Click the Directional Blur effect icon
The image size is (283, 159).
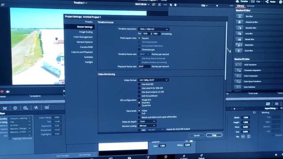pyautogui.click(x=239, y=22)
